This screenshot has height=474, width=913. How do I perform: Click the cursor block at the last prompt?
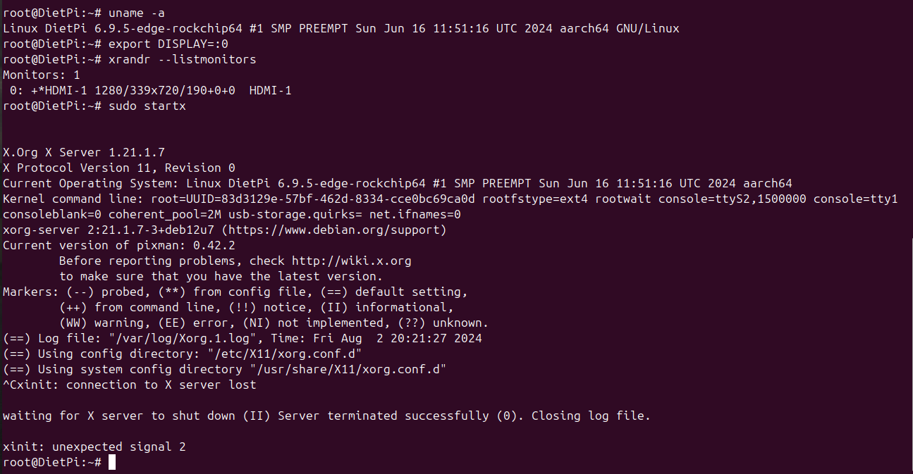pos(111,462)
